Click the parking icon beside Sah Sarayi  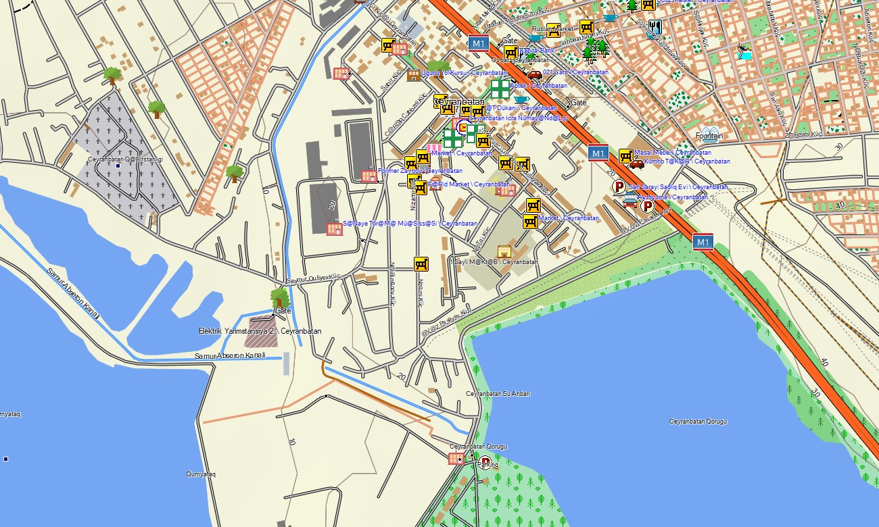[x=619, y=186]
